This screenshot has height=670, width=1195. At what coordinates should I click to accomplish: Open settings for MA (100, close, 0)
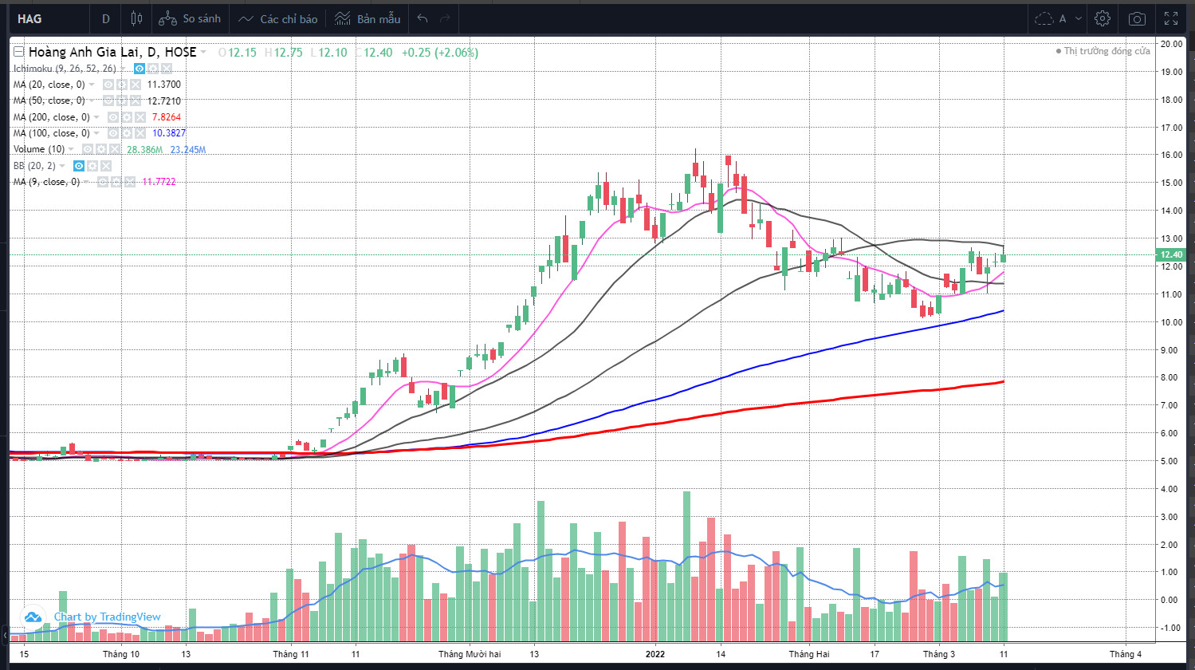coord(127,133)
